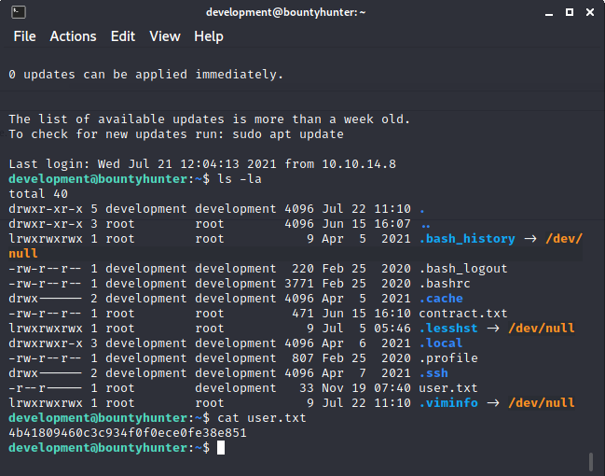Click the IP address 10.10.14.8
Image resolution: width=605 pixels, height=476 pixels.
click(359, 164)
